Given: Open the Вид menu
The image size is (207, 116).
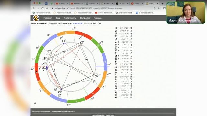Looking at the screenshot, I should point(58,18).
